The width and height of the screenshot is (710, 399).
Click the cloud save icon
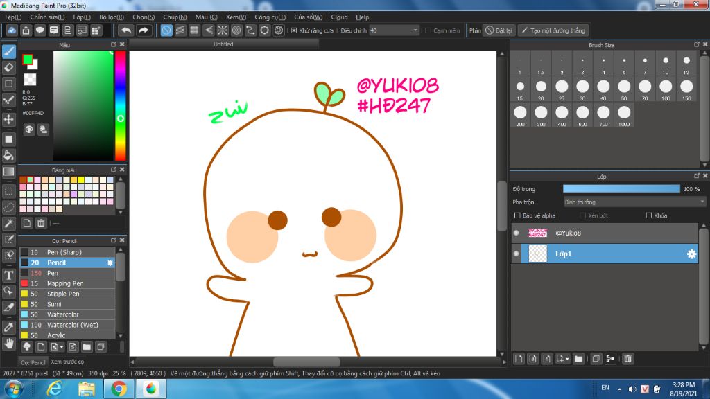pos(12,30)
